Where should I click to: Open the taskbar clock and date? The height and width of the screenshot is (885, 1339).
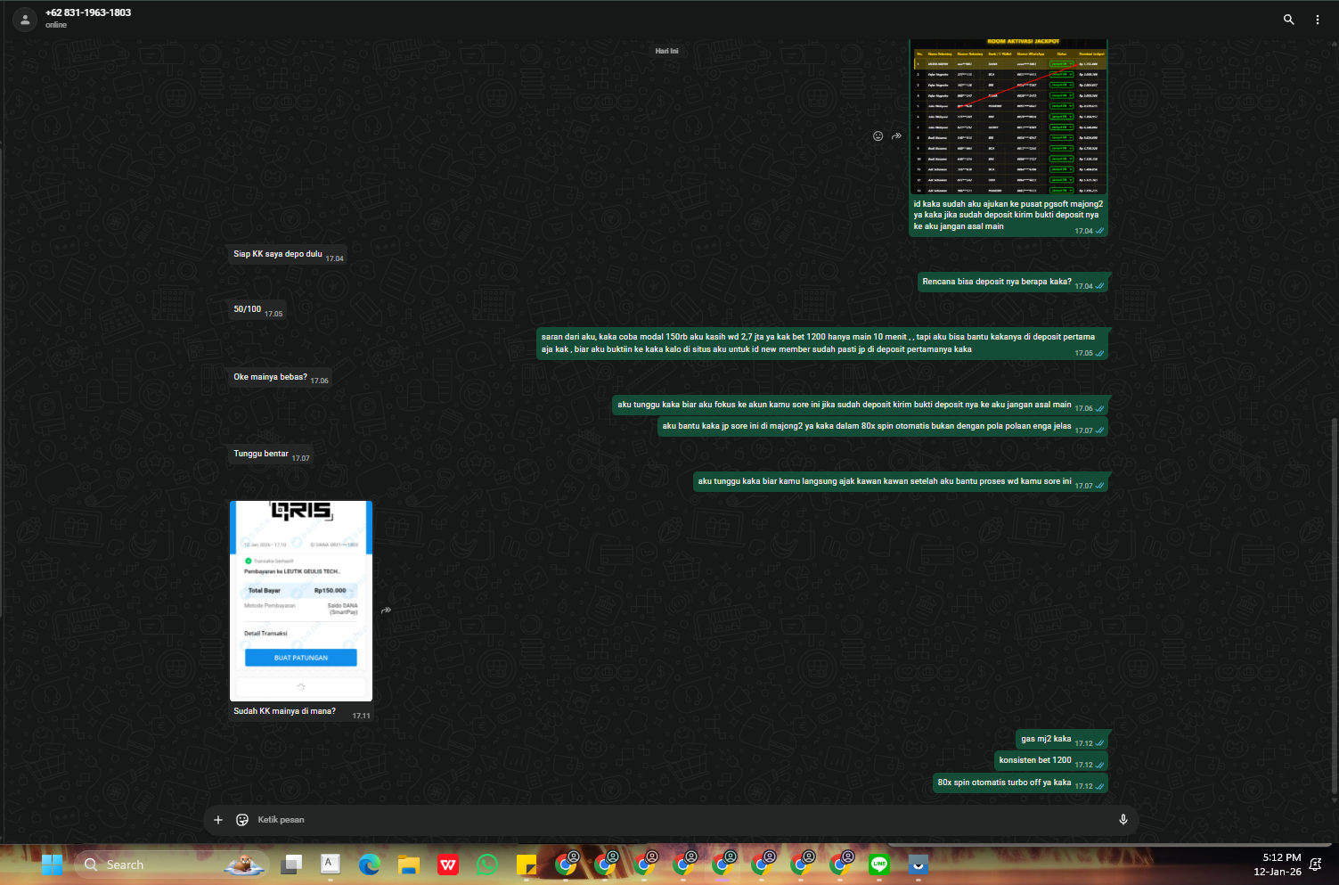1277,865
